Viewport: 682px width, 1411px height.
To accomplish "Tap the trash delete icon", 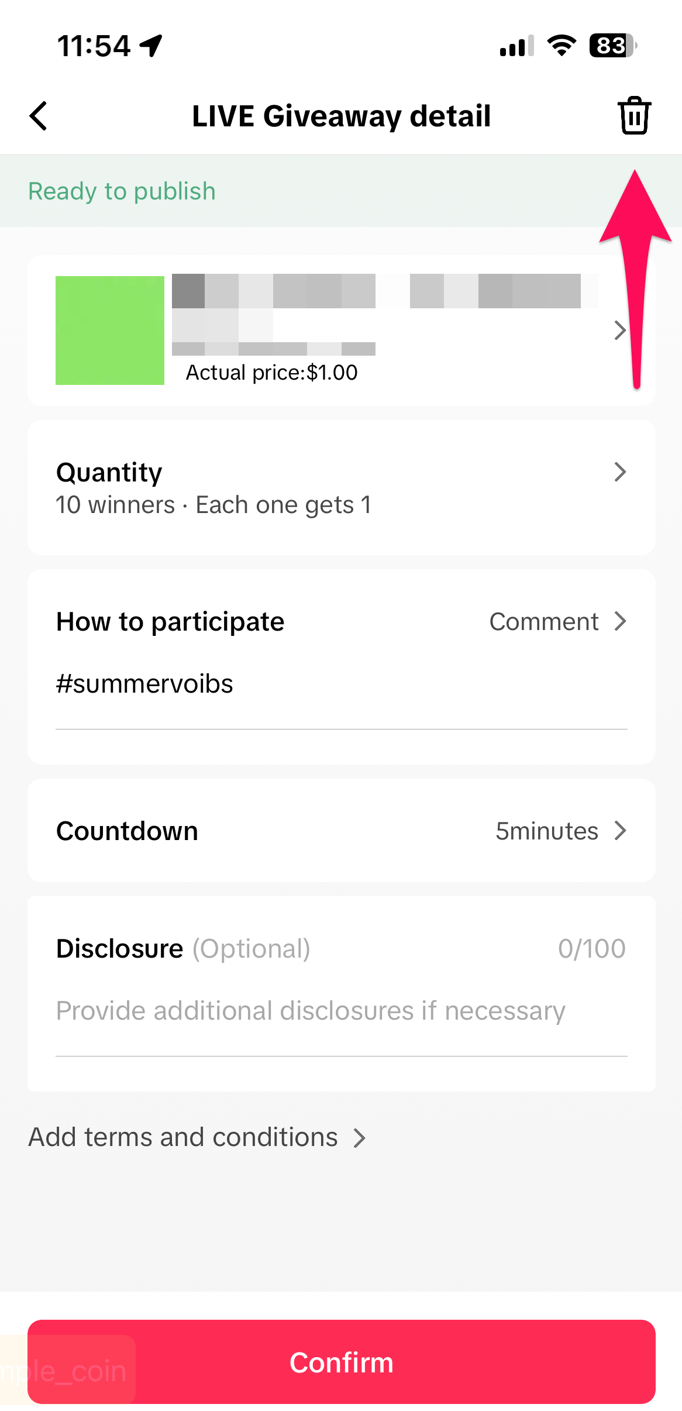I will pyautogui.click(x=634, y=115).
